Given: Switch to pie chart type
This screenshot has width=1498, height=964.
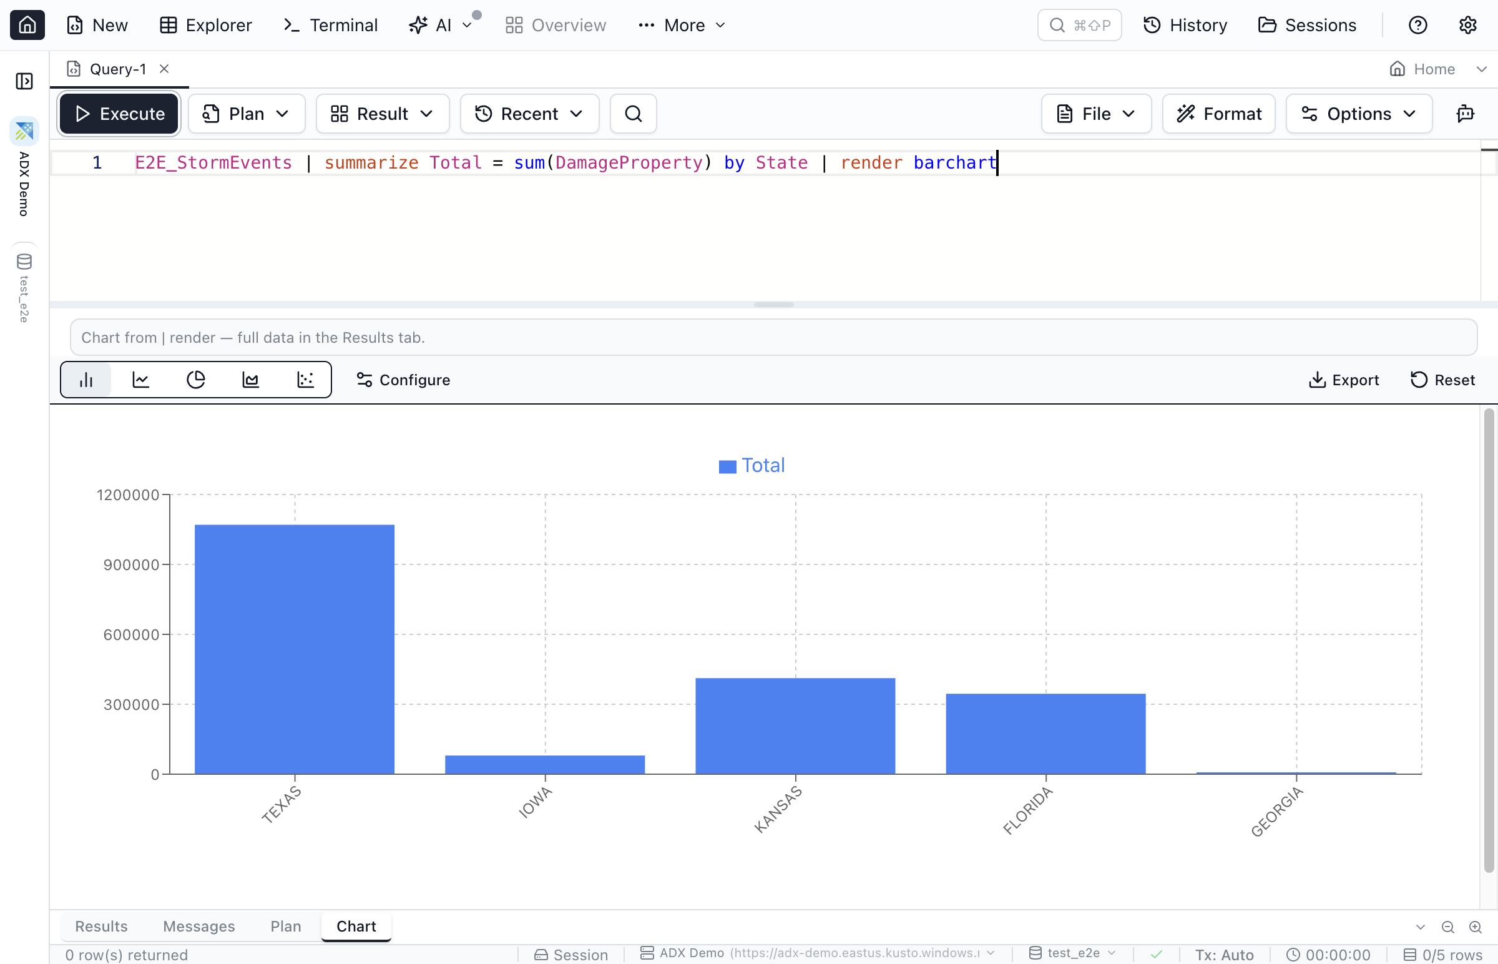Looking at the screenshot, I should pyautogui.click(x=196, y=380).
